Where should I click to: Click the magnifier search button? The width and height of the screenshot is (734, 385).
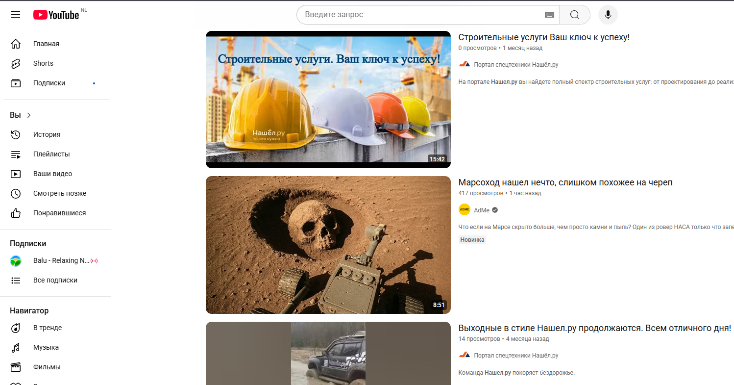[575, 15]
